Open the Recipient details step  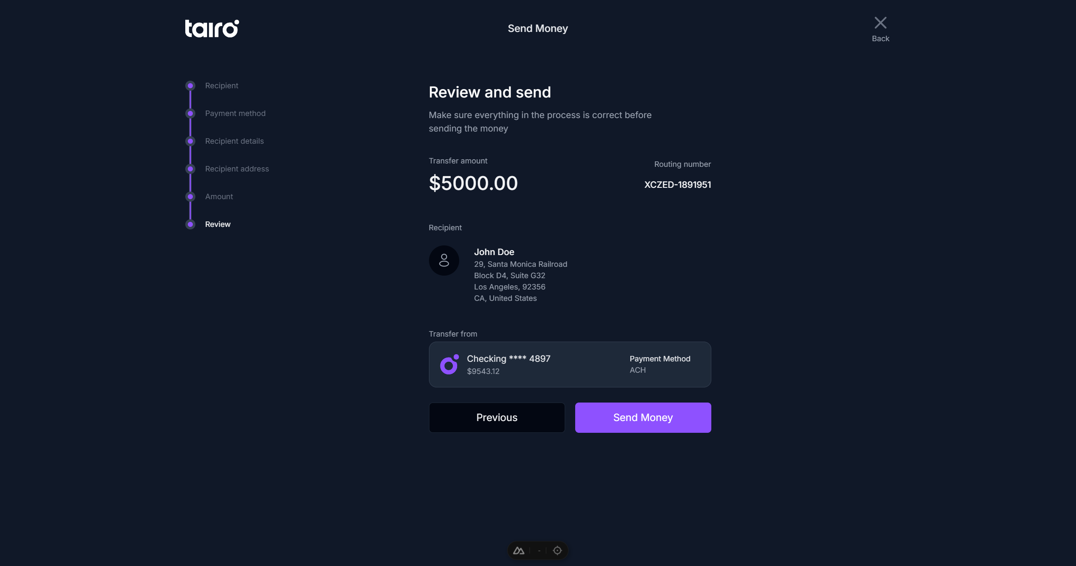coord(234,141)
